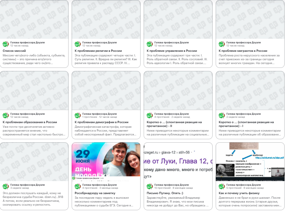Click excerpt 'Давненько я не брал в руки шахмат'

coord(249,201)
